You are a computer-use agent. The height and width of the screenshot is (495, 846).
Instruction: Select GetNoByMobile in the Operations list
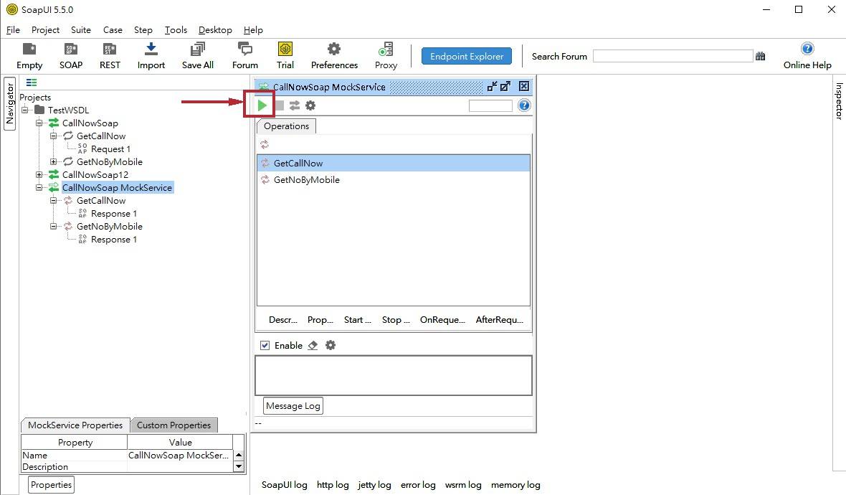[x=394, y=180]
